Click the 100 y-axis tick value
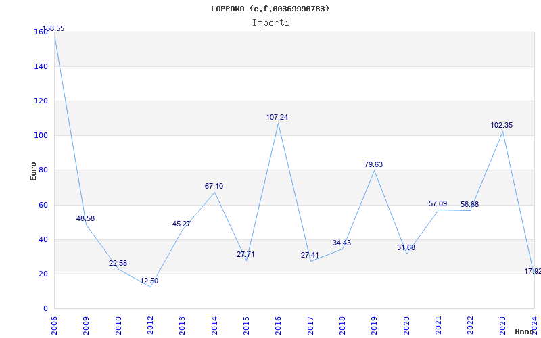 [41, 136]
